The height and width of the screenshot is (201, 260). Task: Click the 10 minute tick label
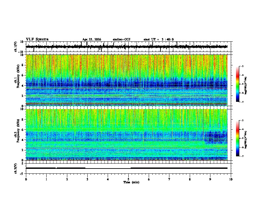pyautogui.click(x=231, y=179)
